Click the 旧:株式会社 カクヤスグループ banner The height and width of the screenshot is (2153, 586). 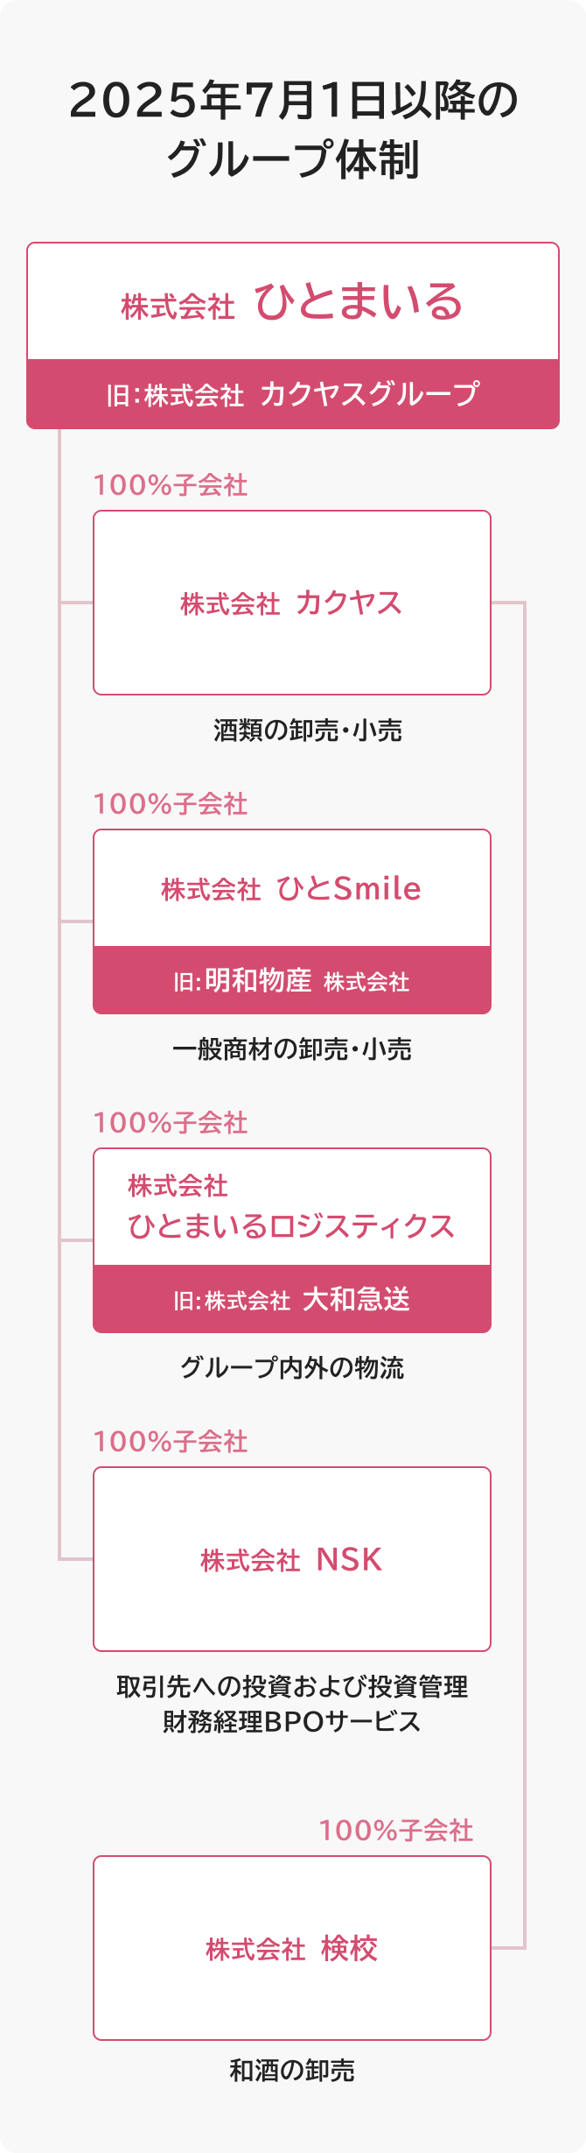click(x=293, y=394)
